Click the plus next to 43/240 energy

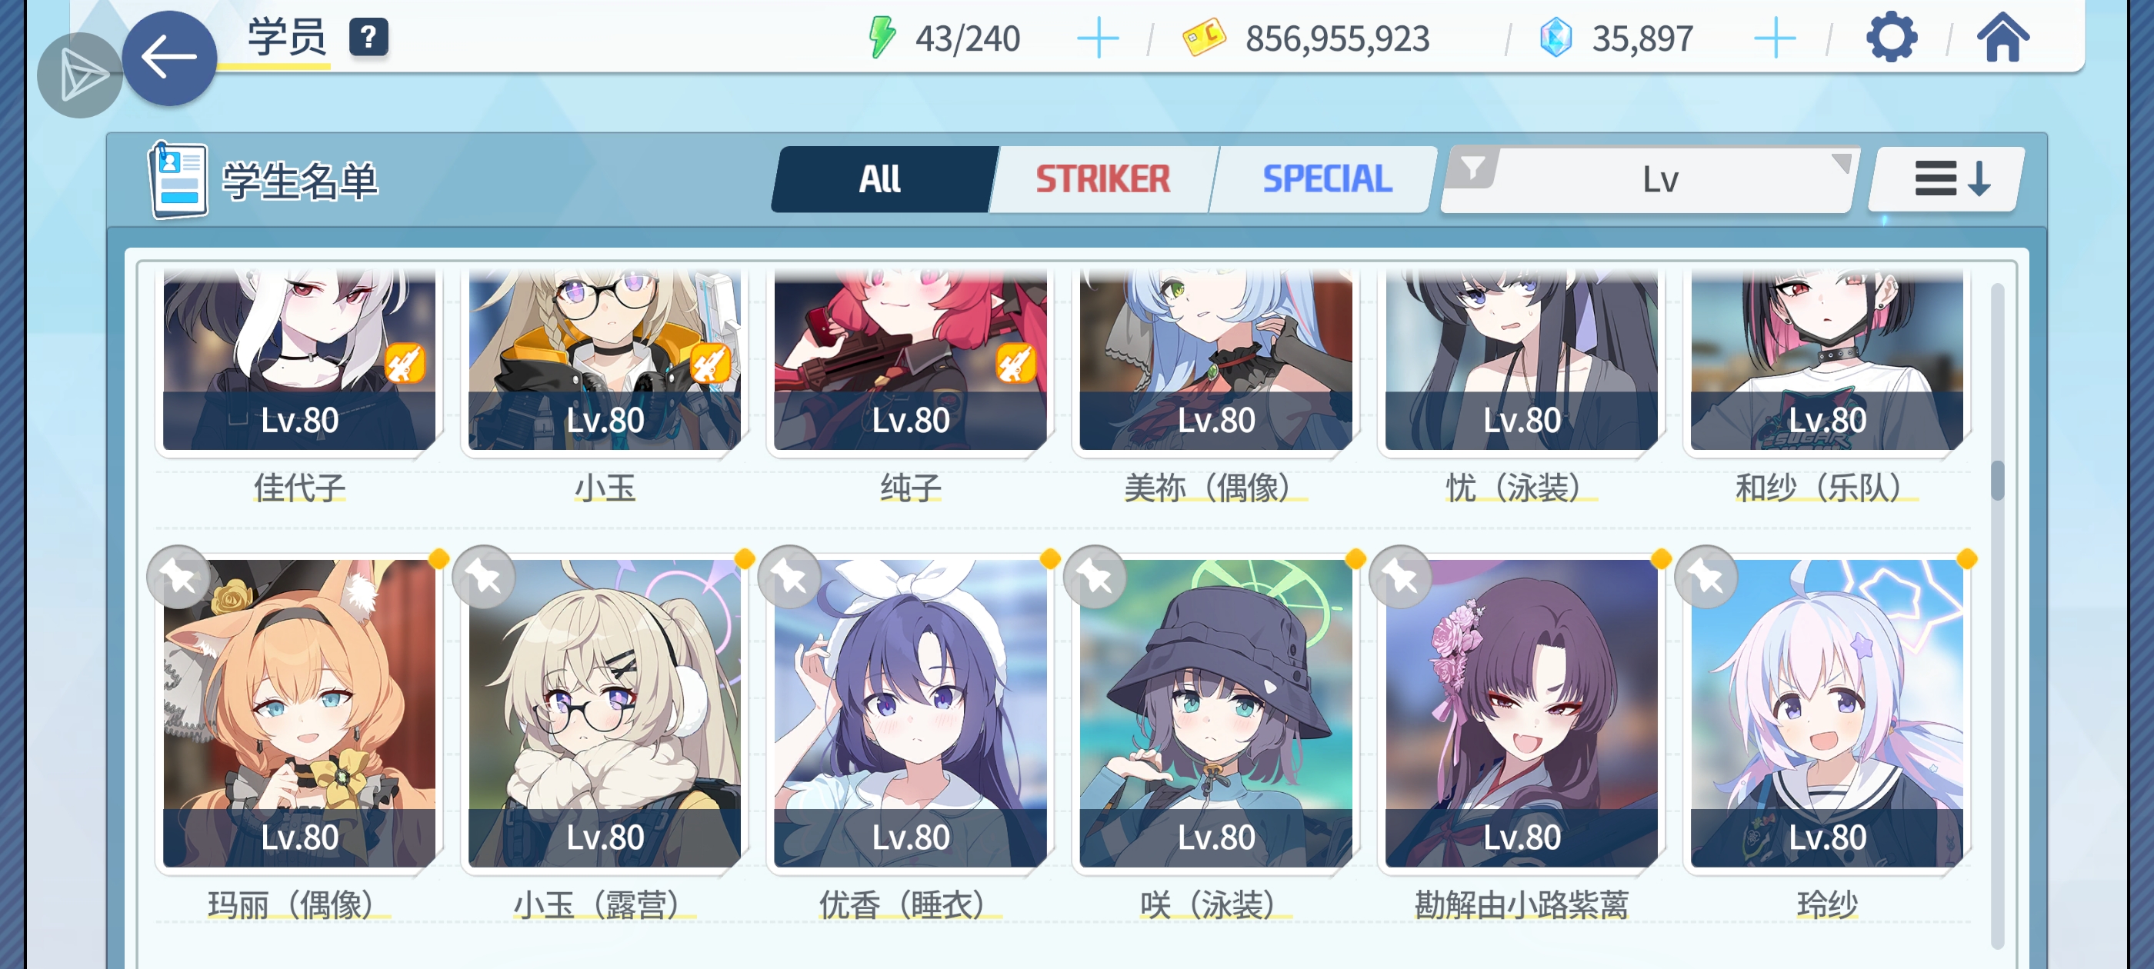(1097, 38)
